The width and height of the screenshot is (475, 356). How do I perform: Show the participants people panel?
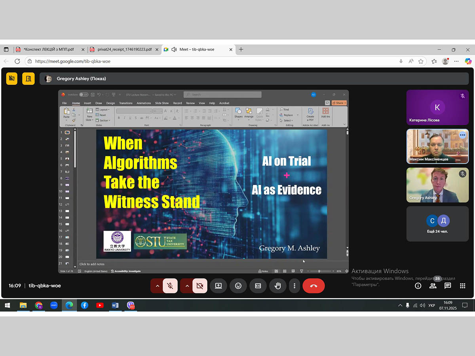click(433, 286)
